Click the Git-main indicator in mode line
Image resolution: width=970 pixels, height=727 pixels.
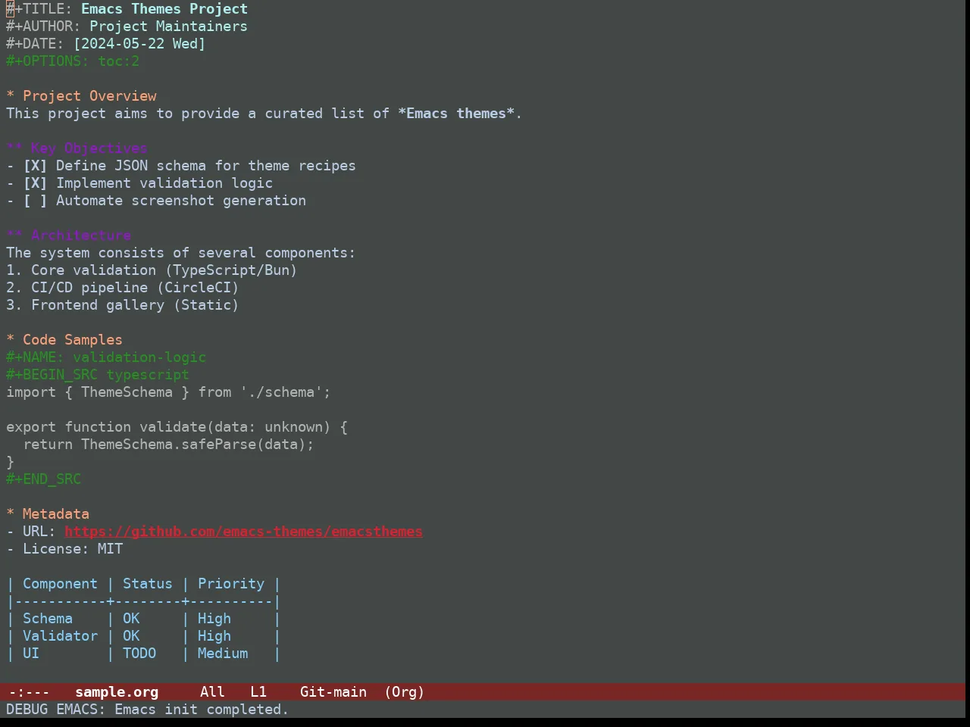click(333, 692)
